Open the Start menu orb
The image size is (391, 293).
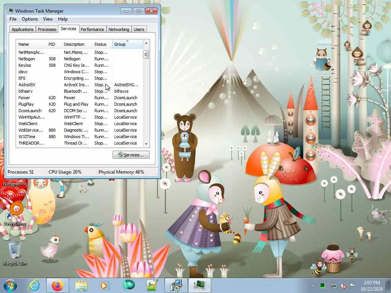(10, 285)
